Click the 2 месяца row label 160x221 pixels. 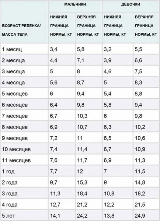point(13,60)
